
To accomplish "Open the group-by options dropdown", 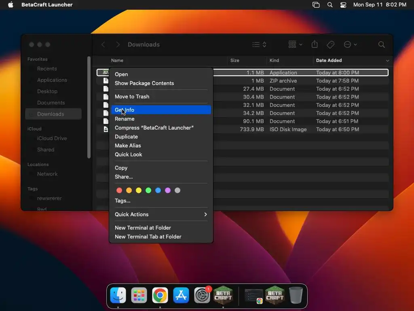I will click(x=295, y=45).
